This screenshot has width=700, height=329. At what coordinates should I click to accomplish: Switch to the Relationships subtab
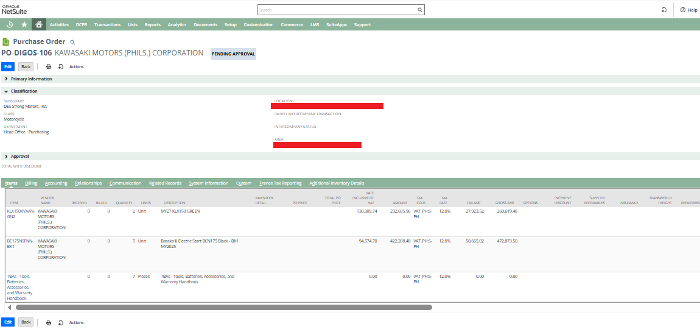coord(88,183)
